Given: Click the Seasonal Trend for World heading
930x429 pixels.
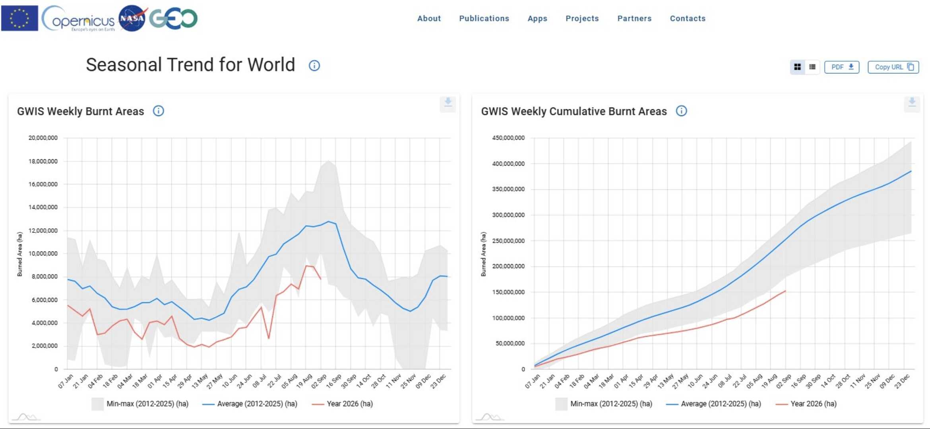Looking at the screenshot, I should coord(191,65).
